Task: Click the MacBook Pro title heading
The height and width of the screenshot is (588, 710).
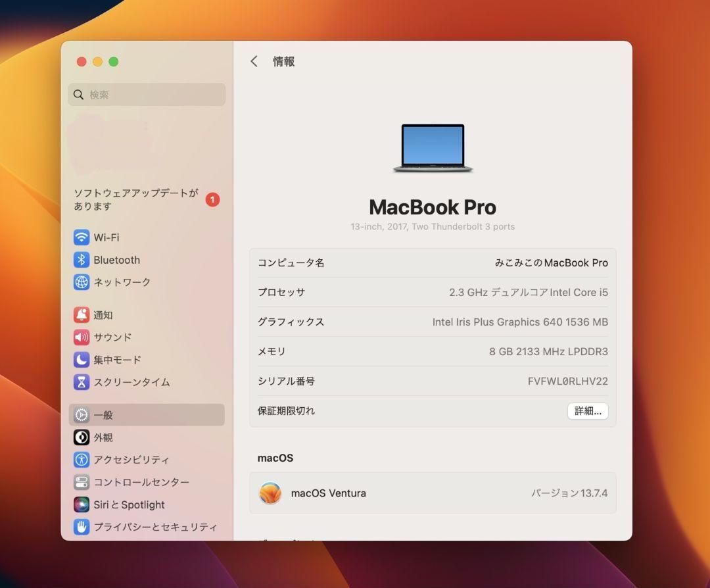Action: pyautogui.click(x=433, y=207)
